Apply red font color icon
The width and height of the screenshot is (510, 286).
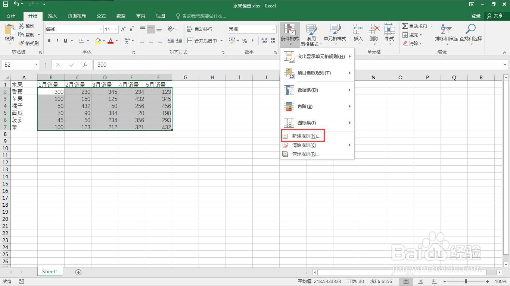(x=110, y=41)
